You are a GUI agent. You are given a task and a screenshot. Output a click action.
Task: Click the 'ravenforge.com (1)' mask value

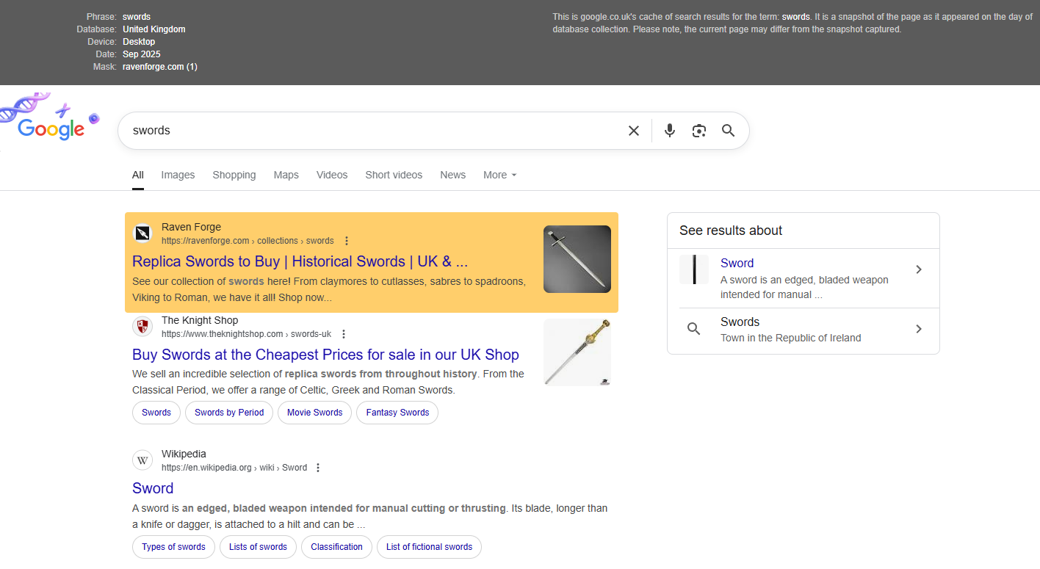[x=160, y=67]
